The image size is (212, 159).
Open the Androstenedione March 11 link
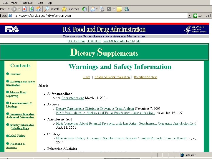73,98
